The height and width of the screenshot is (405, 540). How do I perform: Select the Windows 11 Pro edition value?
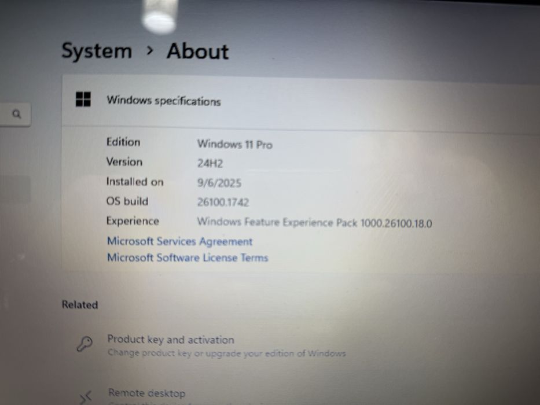pos(235,144)
